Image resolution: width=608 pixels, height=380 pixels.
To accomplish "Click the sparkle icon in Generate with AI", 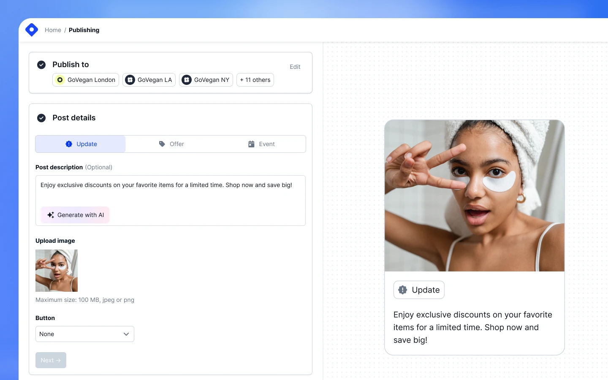I will [x=50, y=215].
